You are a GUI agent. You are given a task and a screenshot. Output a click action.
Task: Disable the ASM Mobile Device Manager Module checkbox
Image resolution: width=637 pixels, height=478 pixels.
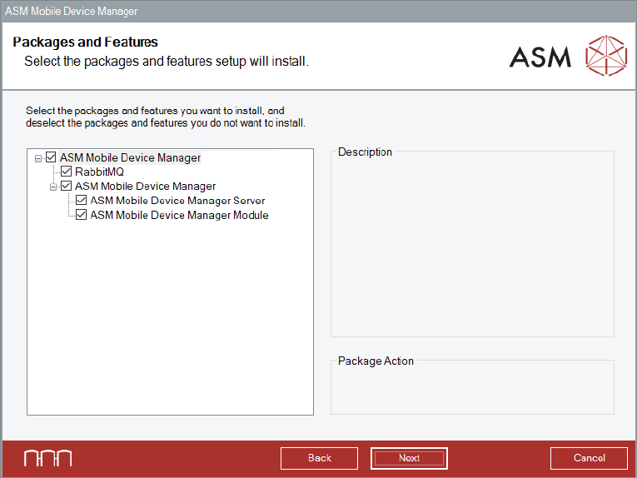pyautogui.click(x=82, y=215)
